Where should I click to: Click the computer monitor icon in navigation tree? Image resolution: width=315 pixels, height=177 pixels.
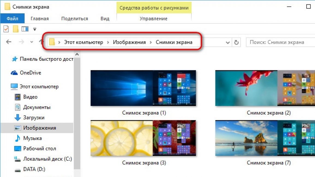tap(14, 87)
